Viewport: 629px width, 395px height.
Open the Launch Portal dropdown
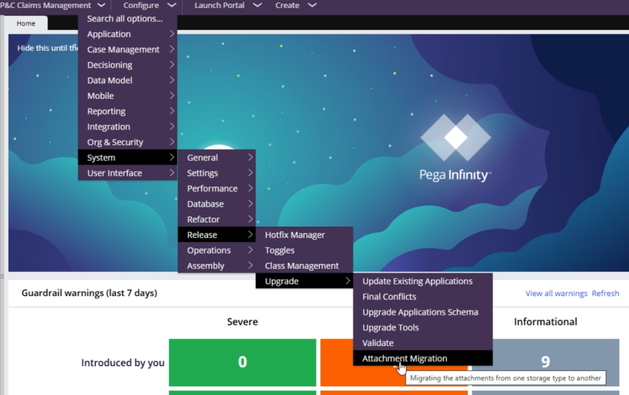click(x=227, y=5)
